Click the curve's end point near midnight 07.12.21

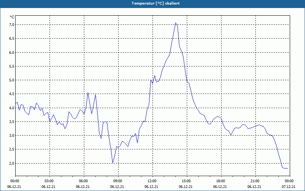(287, 168)
